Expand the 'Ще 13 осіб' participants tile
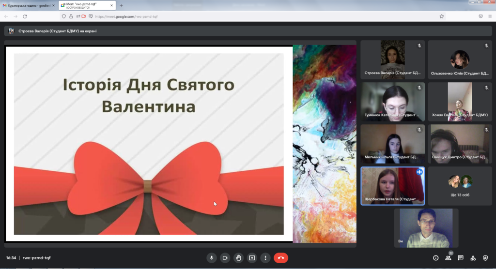 tap(460, 186)
